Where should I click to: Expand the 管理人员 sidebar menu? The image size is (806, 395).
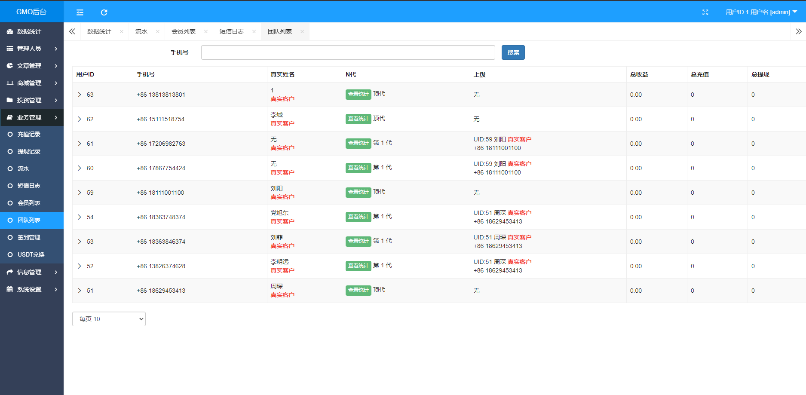32,49
